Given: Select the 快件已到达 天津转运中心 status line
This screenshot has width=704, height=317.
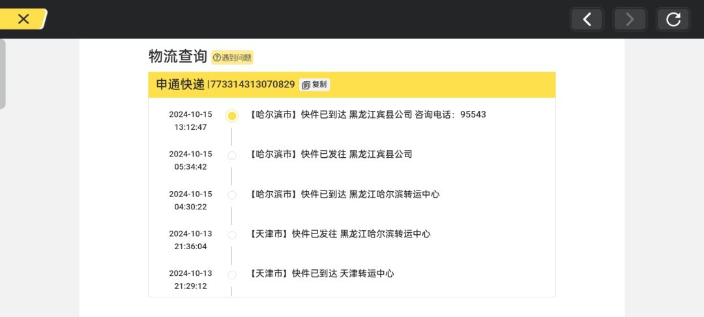Looking at the screenshot, I should coord(321,273).
